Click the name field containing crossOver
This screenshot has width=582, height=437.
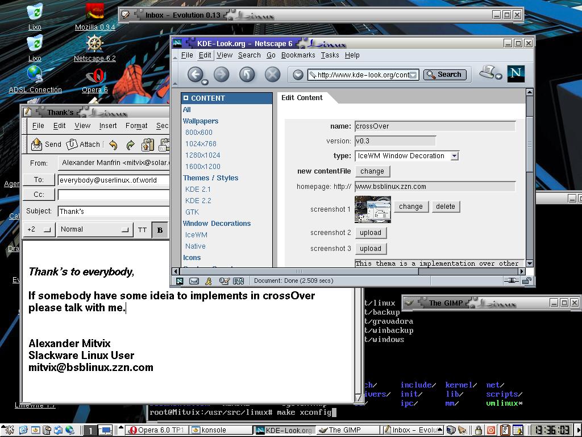pos(435,126)
